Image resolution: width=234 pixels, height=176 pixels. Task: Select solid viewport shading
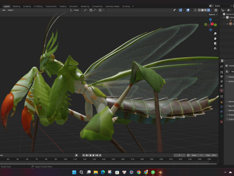pos(202,10)
